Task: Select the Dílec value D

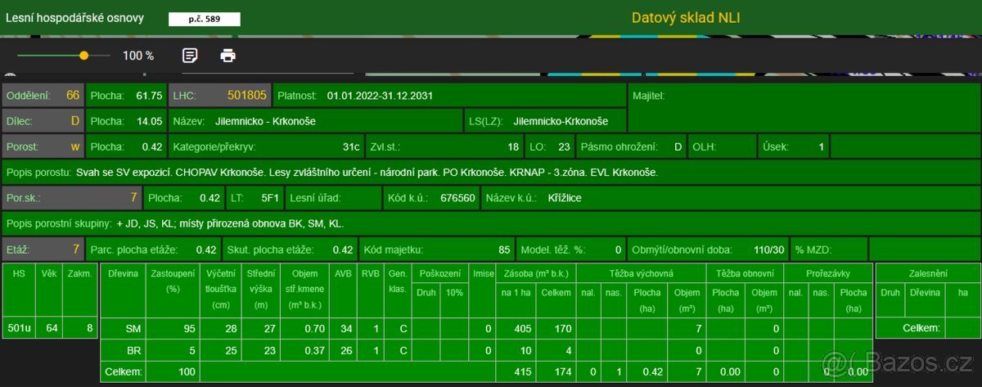Action: pos(74,121)
